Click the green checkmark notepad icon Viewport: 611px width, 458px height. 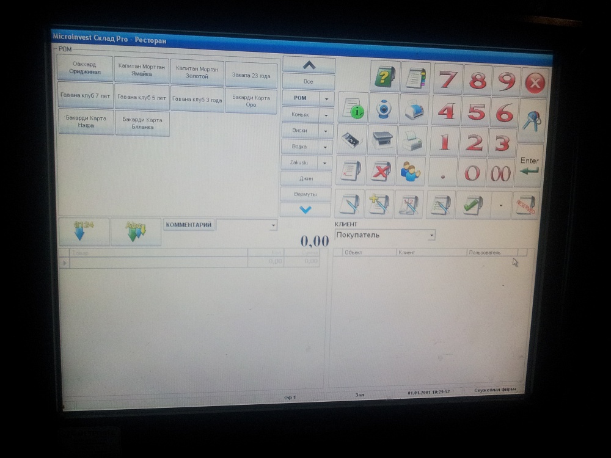pos(472,205)
